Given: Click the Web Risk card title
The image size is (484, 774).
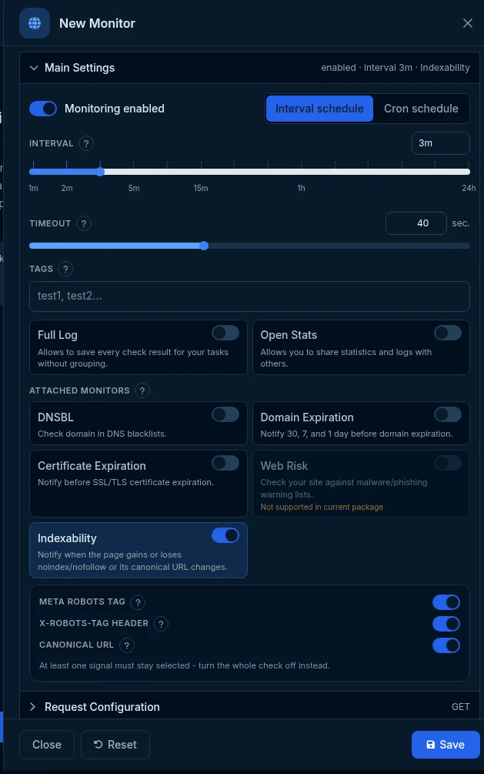Looking at the screenshot, I should 284,466.
